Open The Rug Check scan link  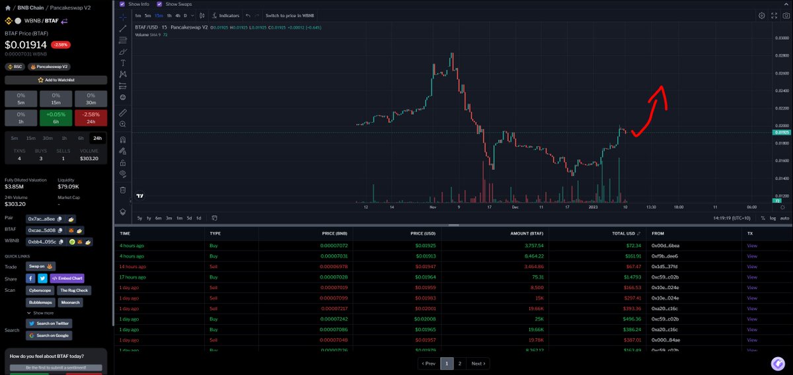[73, 290]
